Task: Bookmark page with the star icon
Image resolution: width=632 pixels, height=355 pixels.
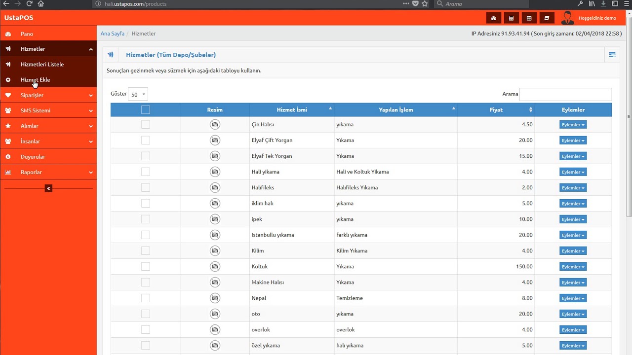Action: [x=425, y=3]
